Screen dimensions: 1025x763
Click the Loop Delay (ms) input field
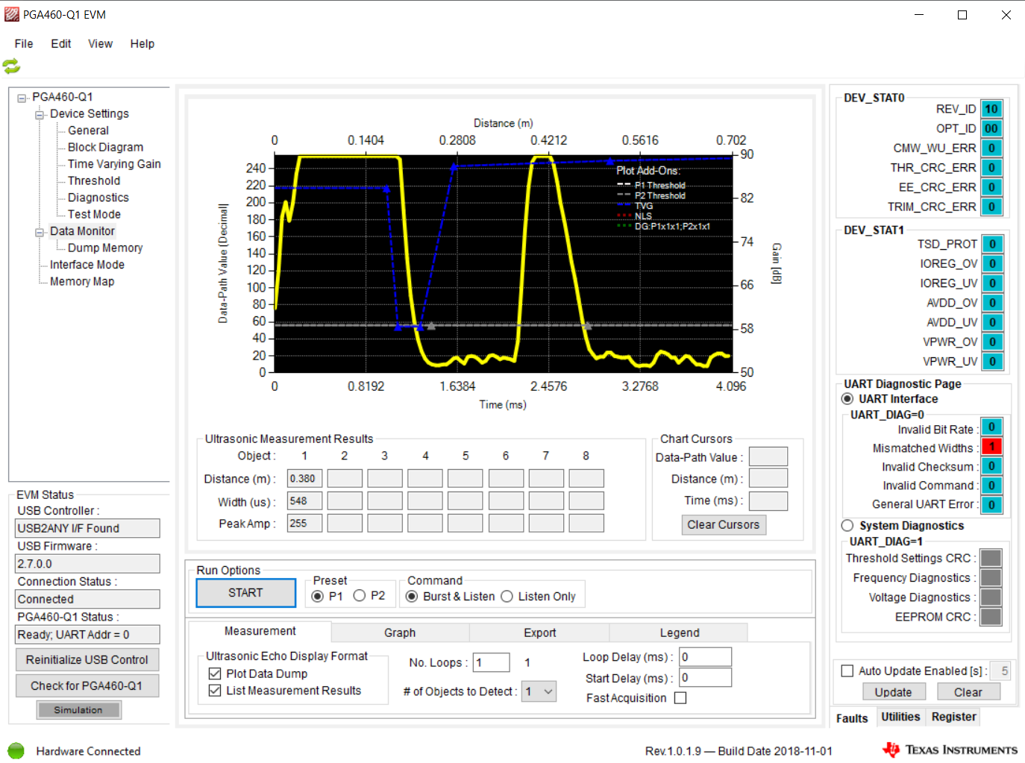pyautogui.click(x=705, y=657)
